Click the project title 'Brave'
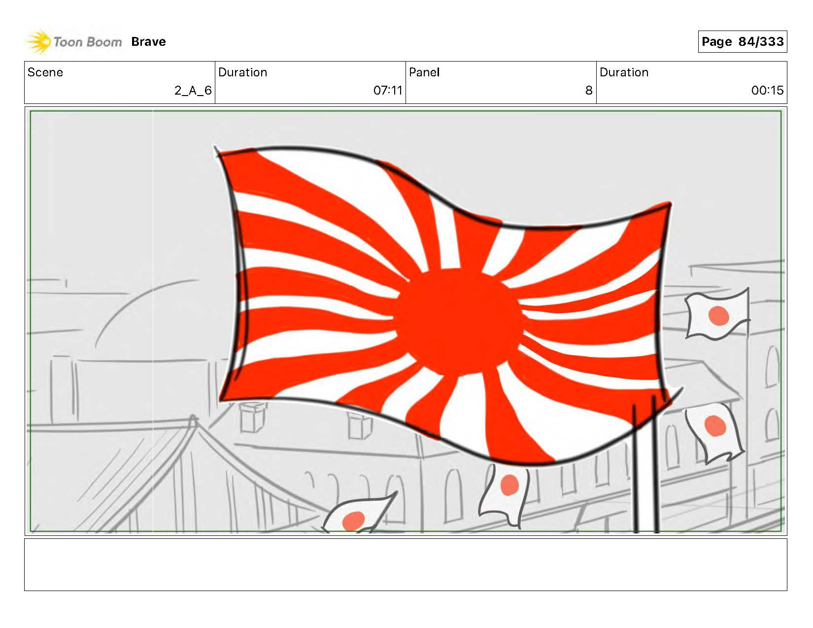This screenshot has height=628, width=813. pyautogui.click(x=148, y=42)
